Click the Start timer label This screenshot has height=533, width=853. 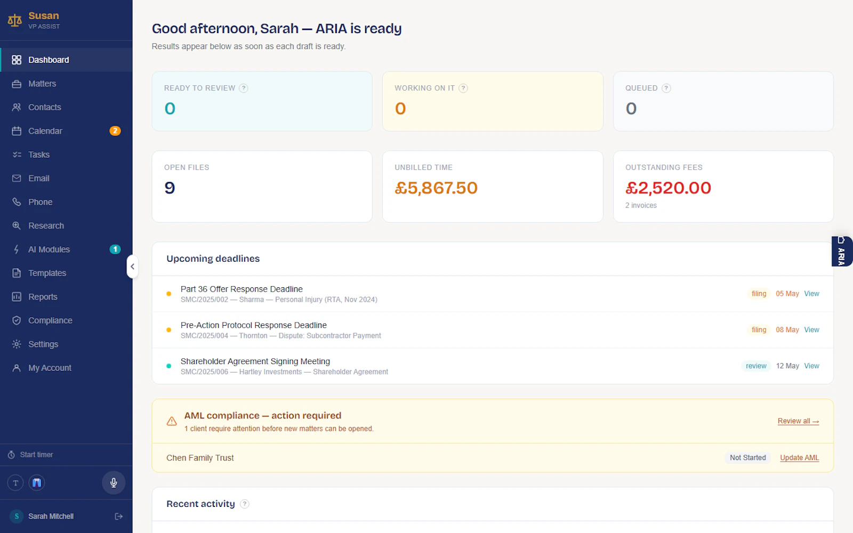[x=36, y=455]
